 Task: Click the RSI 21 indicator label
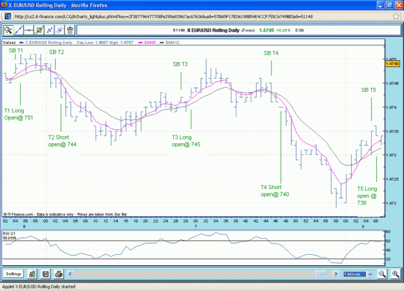point(9,234)
